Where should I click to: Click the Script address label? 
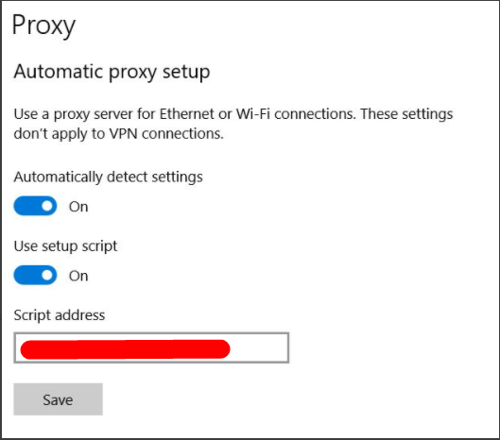[60, 315]
